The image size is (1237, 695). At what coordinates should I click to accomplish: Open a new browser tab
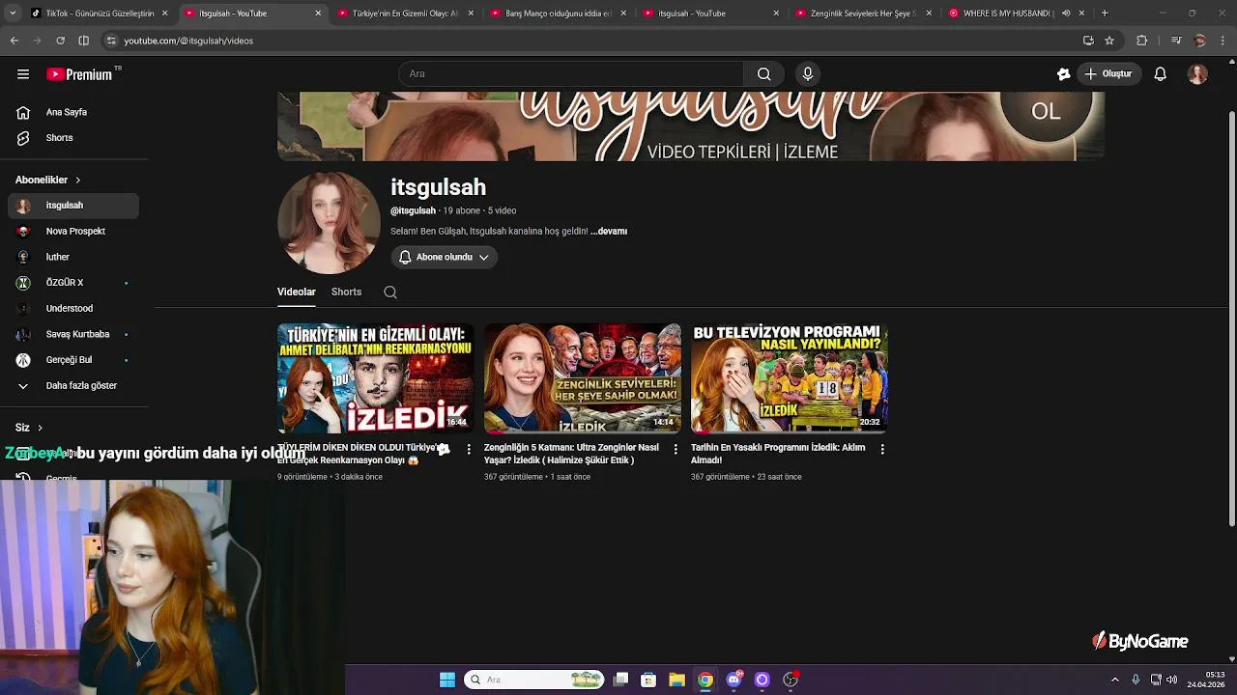(1105, 14)
